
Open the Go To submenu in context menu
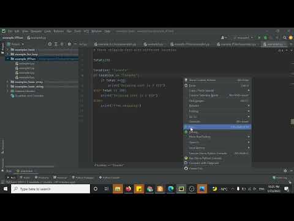pyautogui.click(x=217, y=117)
